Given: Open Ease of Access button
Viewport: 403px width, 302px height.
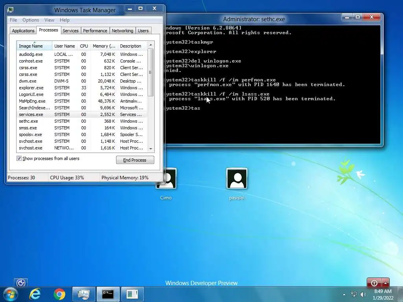Looking at the screenshot, I should tap(21, 283).
